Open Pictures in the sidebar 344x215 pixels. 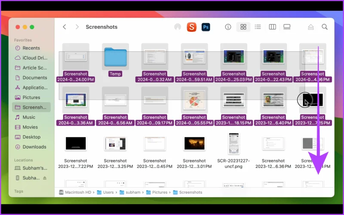pos(31,97)
